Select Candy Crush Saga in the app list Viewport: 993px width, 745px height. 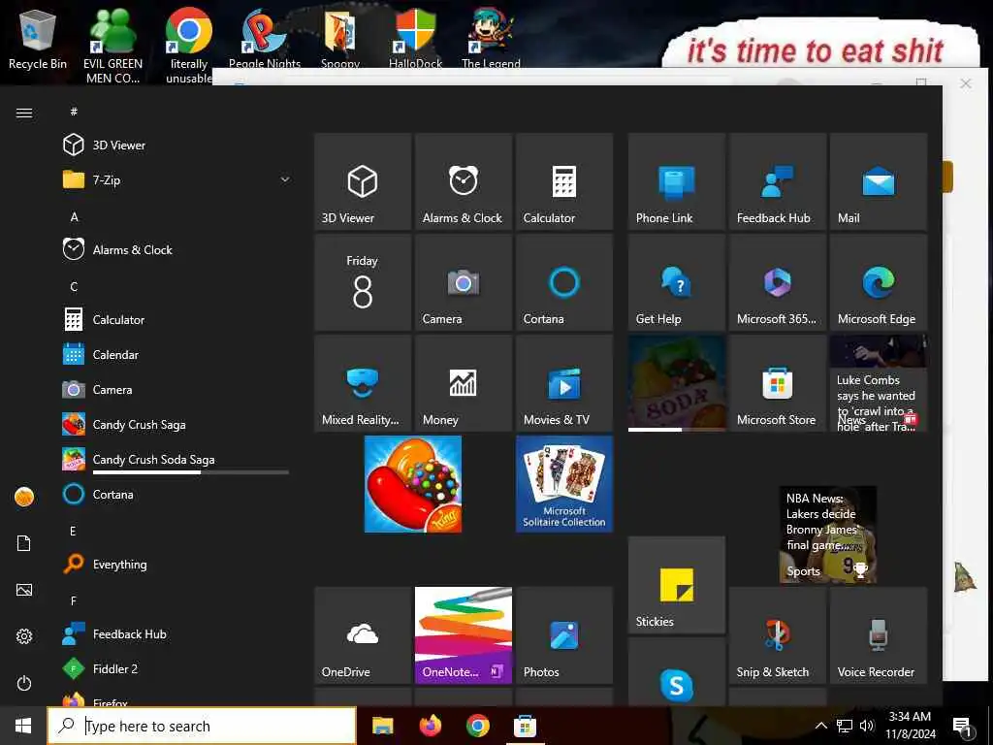176,424
